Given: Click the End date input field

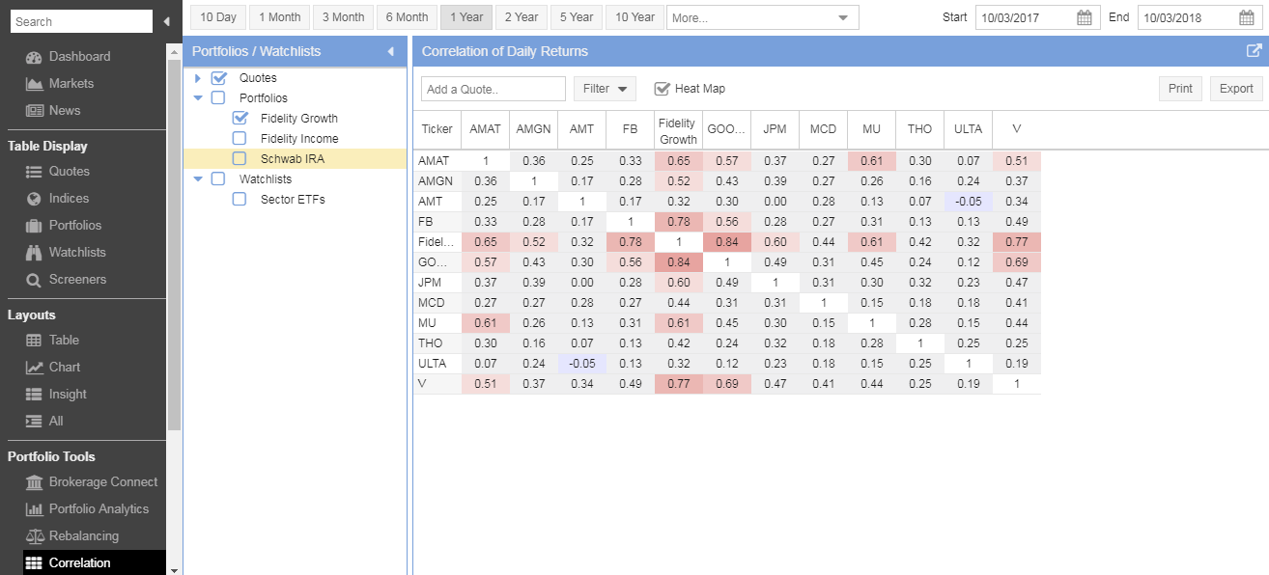Looking at the screenshot, I should (1188, 17).
